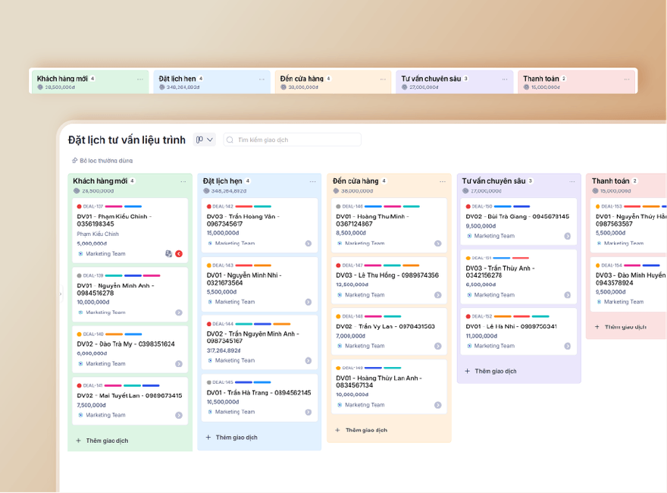
Task: Click the arrow icon on Lê Thu Hồng card
Action: 438,295
